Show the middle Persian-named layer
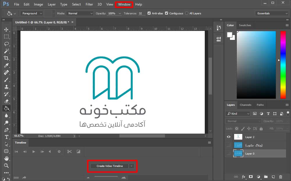This screenshot has height=181, width=291. (229, 145)
